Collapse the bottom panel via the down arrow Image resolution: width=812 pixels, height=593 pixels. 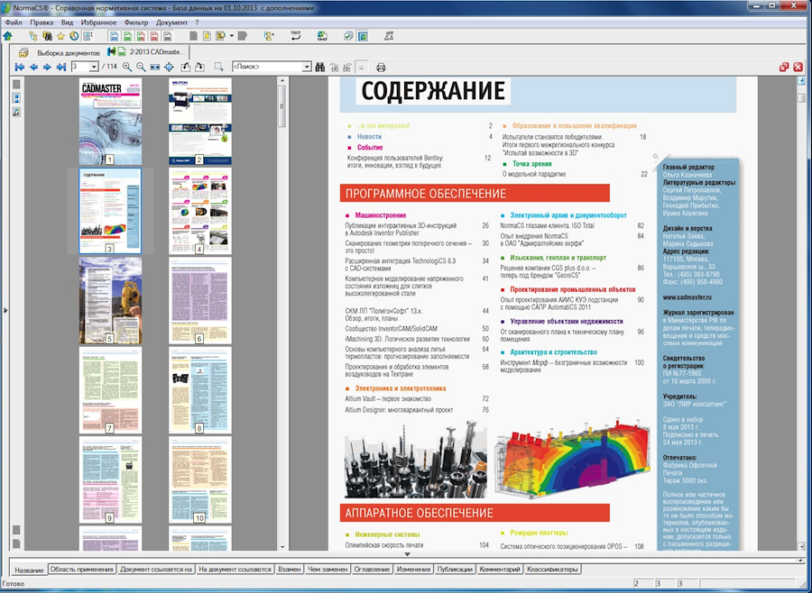coord(407,554)
